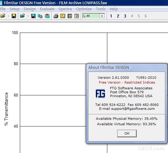Open the Spectra menu
168x153 pixels.
tap(65, 9)
